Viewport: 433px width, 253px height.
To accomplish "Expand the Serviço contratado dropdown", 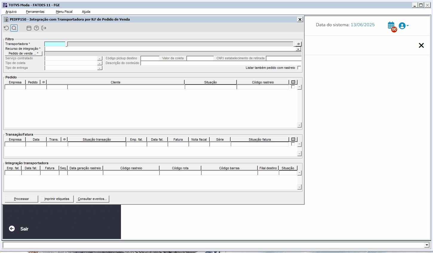I will tap(100, 58).
